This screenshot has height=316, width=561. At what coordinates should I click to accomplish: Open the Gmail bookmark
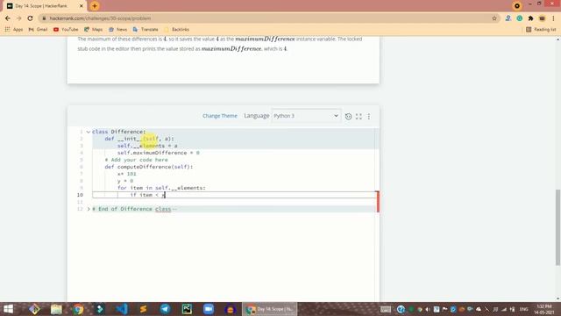(x=38, y=29)
